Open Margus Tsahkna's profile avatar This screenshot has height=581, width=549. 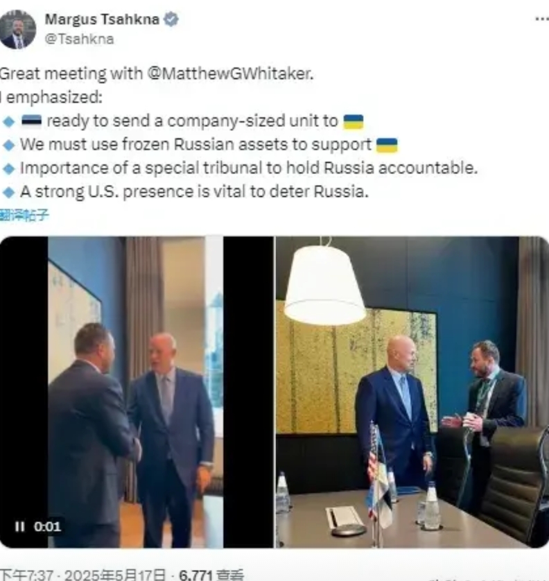pyautogui.click(x=17, y=29)
